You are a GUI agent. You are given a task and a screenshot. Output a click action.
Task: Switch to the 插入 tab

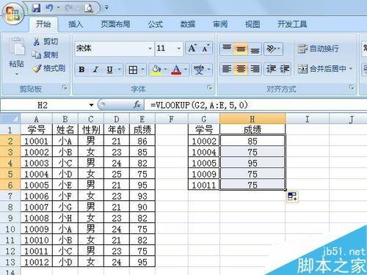(x=76, y=24)
